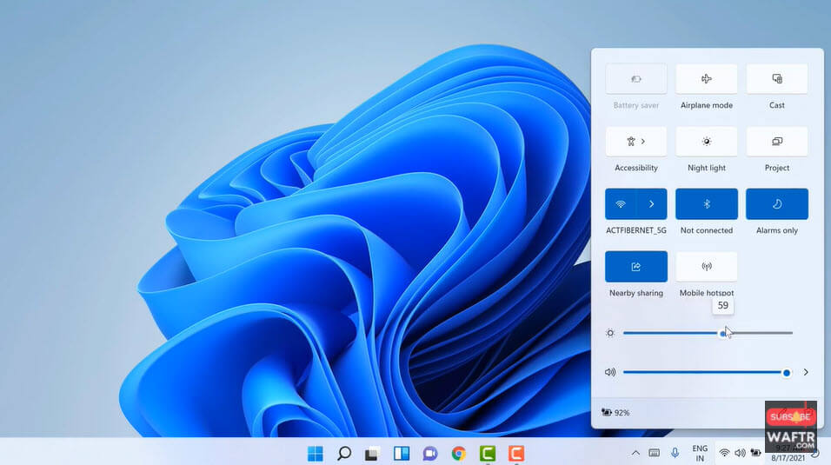
Task: Click the speaker icon in quick settings
Action: [610, 372]
